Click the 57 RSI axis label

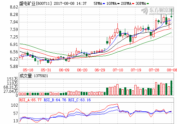pyautogui.click(x=16, y=113)
